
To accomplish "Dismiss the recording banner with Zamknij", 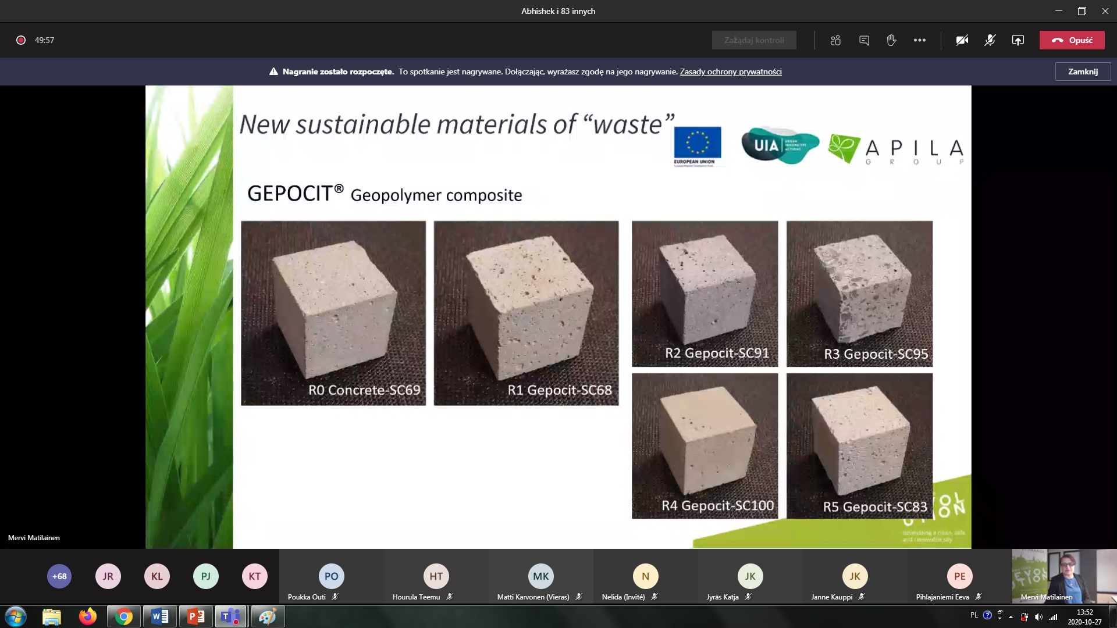I will tap(1083, 72).
